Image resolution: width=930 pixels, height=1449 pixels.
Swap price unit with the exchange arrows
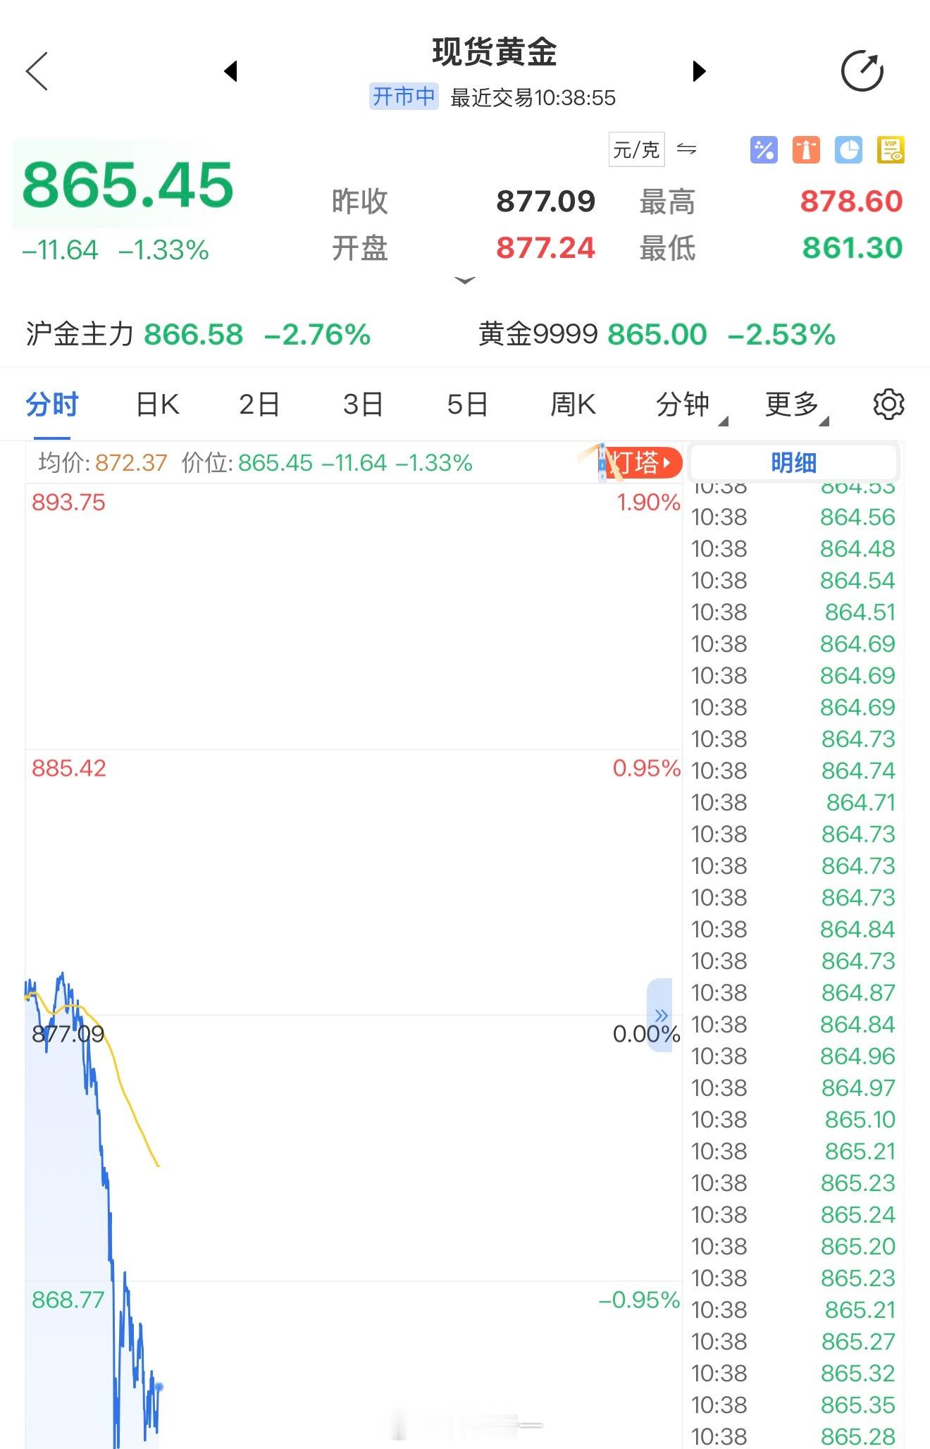tap(686, 149)
